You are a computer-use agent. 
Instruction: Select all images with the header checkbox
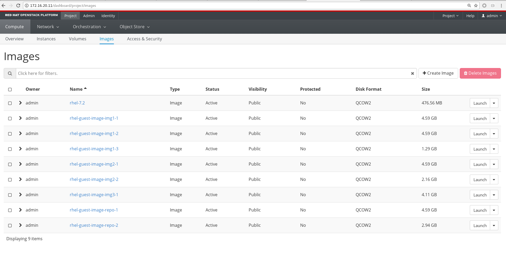pos(10,90)
